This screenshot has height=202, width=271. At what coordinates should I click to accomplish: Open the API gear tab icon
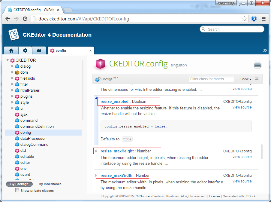pyautogui.click(x=25, y=50)
